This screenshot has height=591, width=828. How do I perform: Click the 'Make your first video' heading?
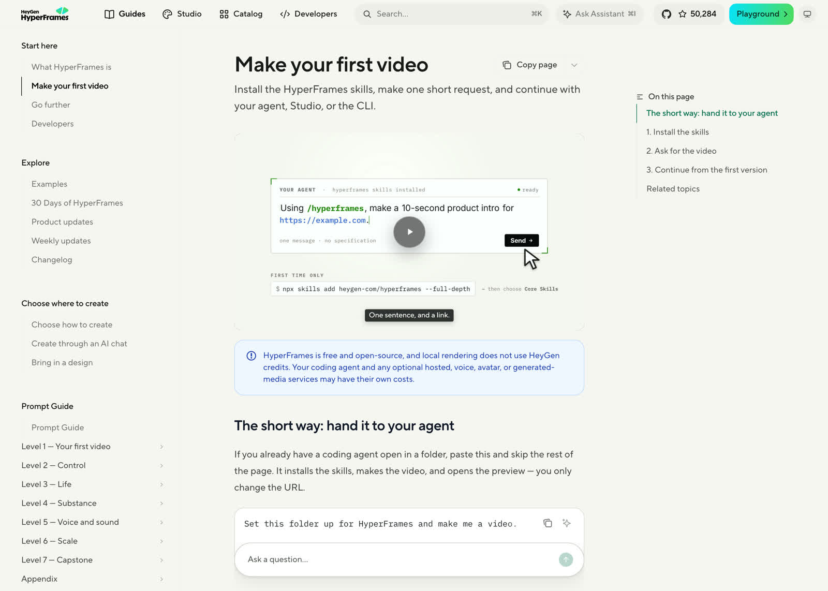tap(331, 65)
